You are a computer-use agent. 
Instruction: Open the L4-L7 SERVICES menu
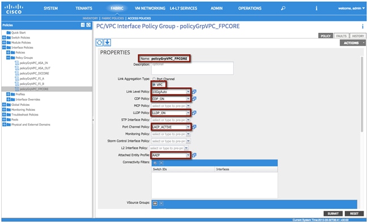tap(183, 8)
